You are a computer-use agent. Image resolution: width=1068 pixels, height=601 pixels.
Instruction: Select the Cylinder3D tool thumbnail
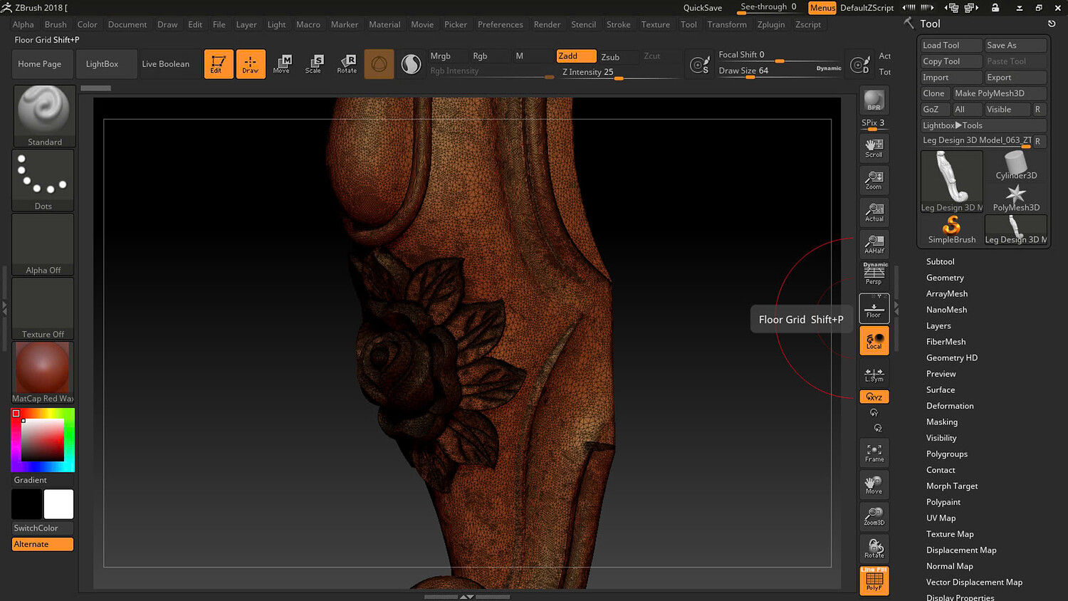[x=1016, y=166]
